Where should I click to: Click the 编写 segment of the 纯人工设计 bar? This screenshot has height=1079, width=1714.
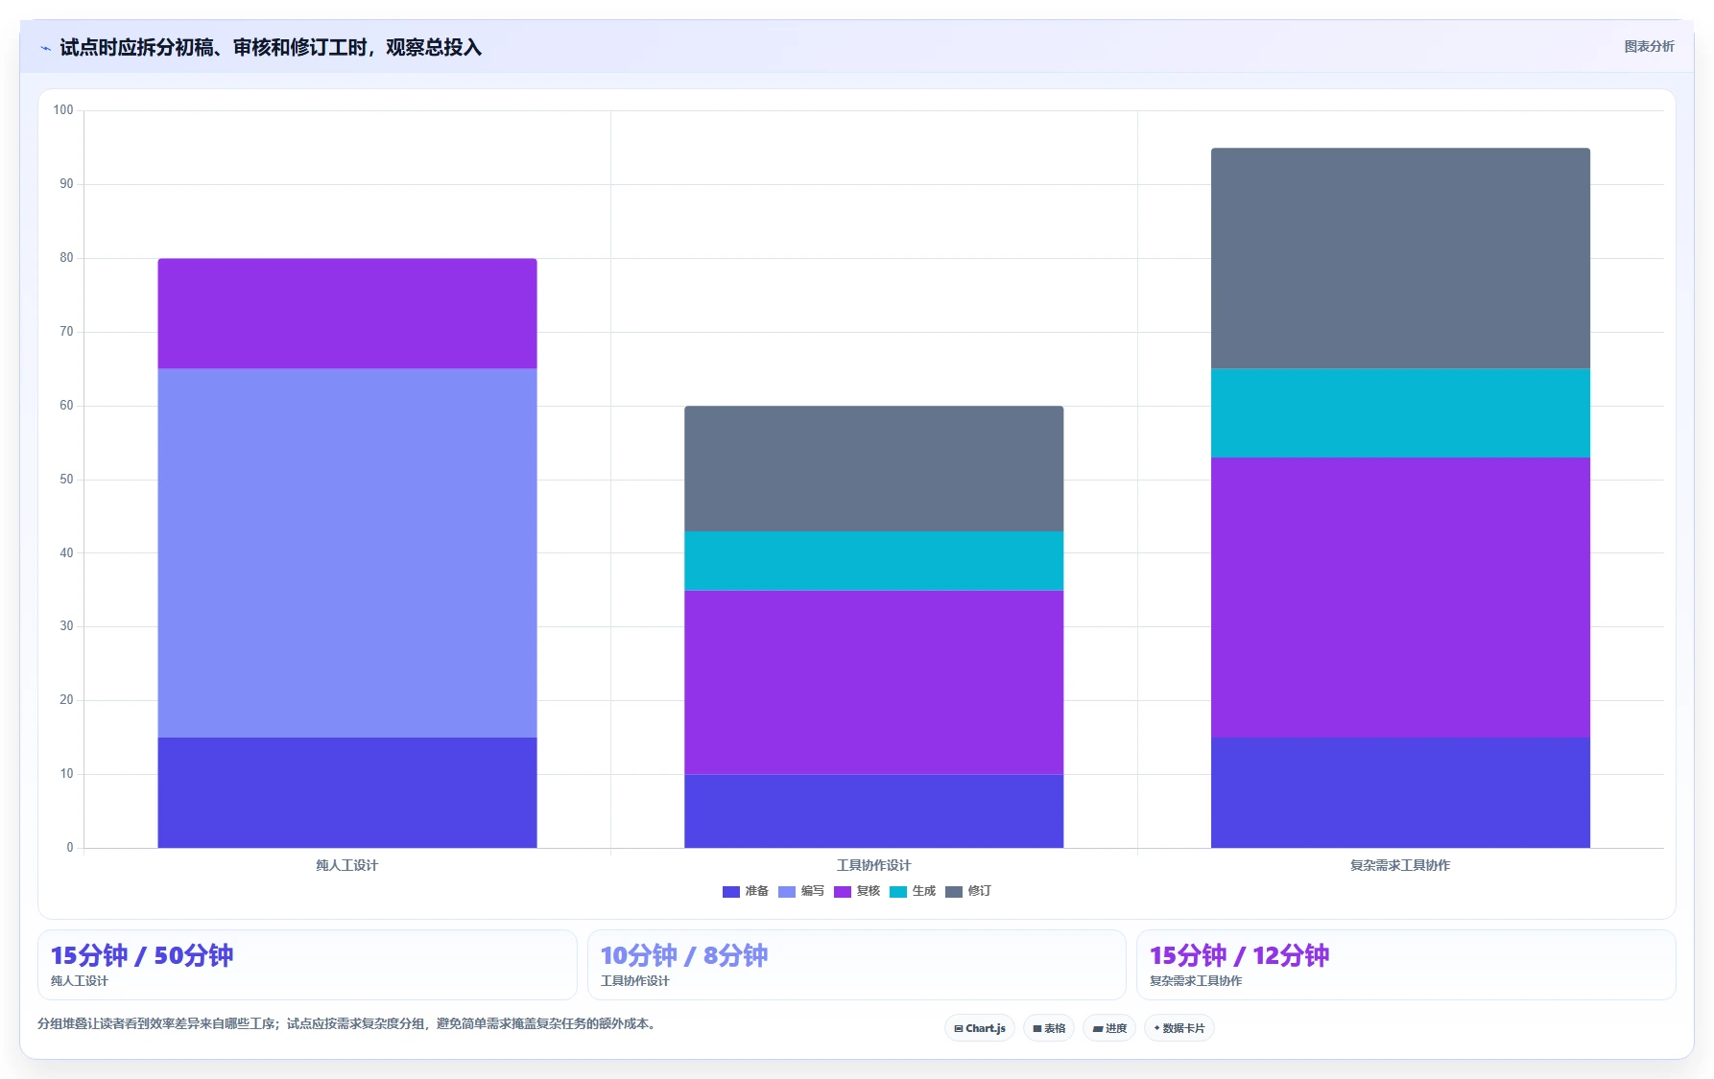coord(347,553)
